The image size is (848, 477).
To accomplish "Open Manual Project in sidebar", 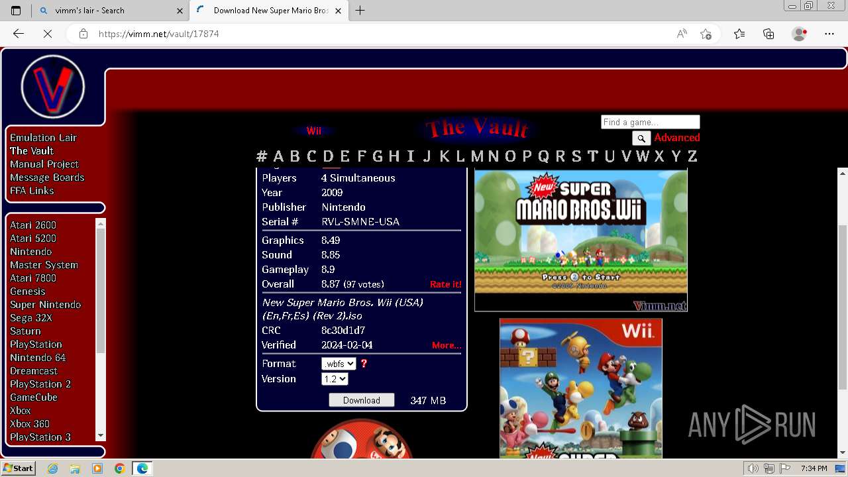I will pos(44,164).
